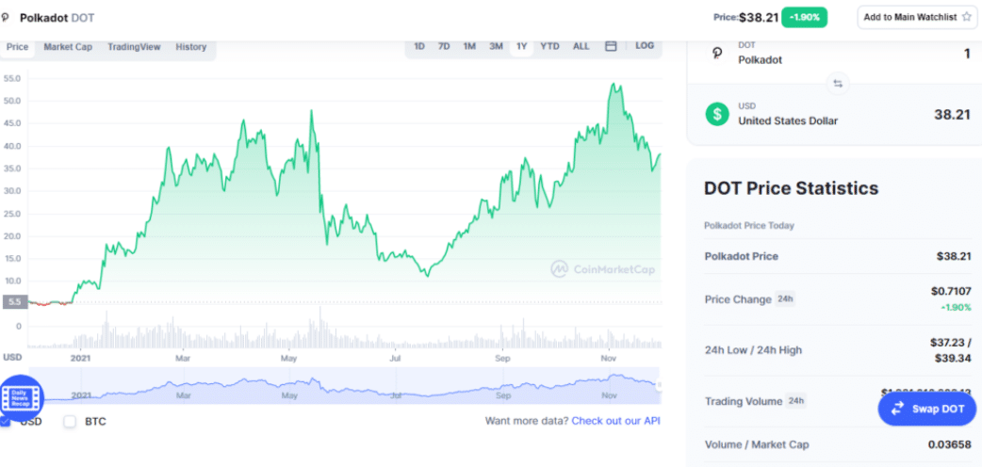Screen dimensions: 982x467
Task: Click the swap currencies arrows icon
Action: pos(838,83)
